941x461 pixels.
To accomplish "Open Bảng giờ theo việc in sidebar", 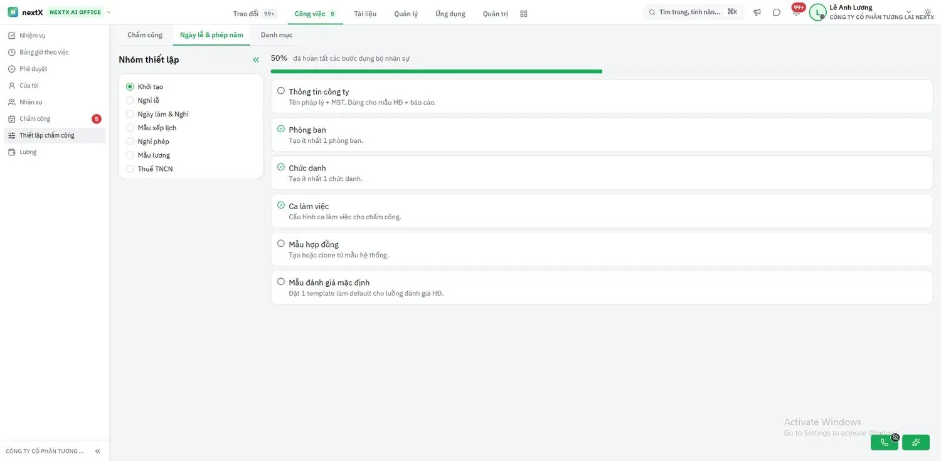I will 55,52.
